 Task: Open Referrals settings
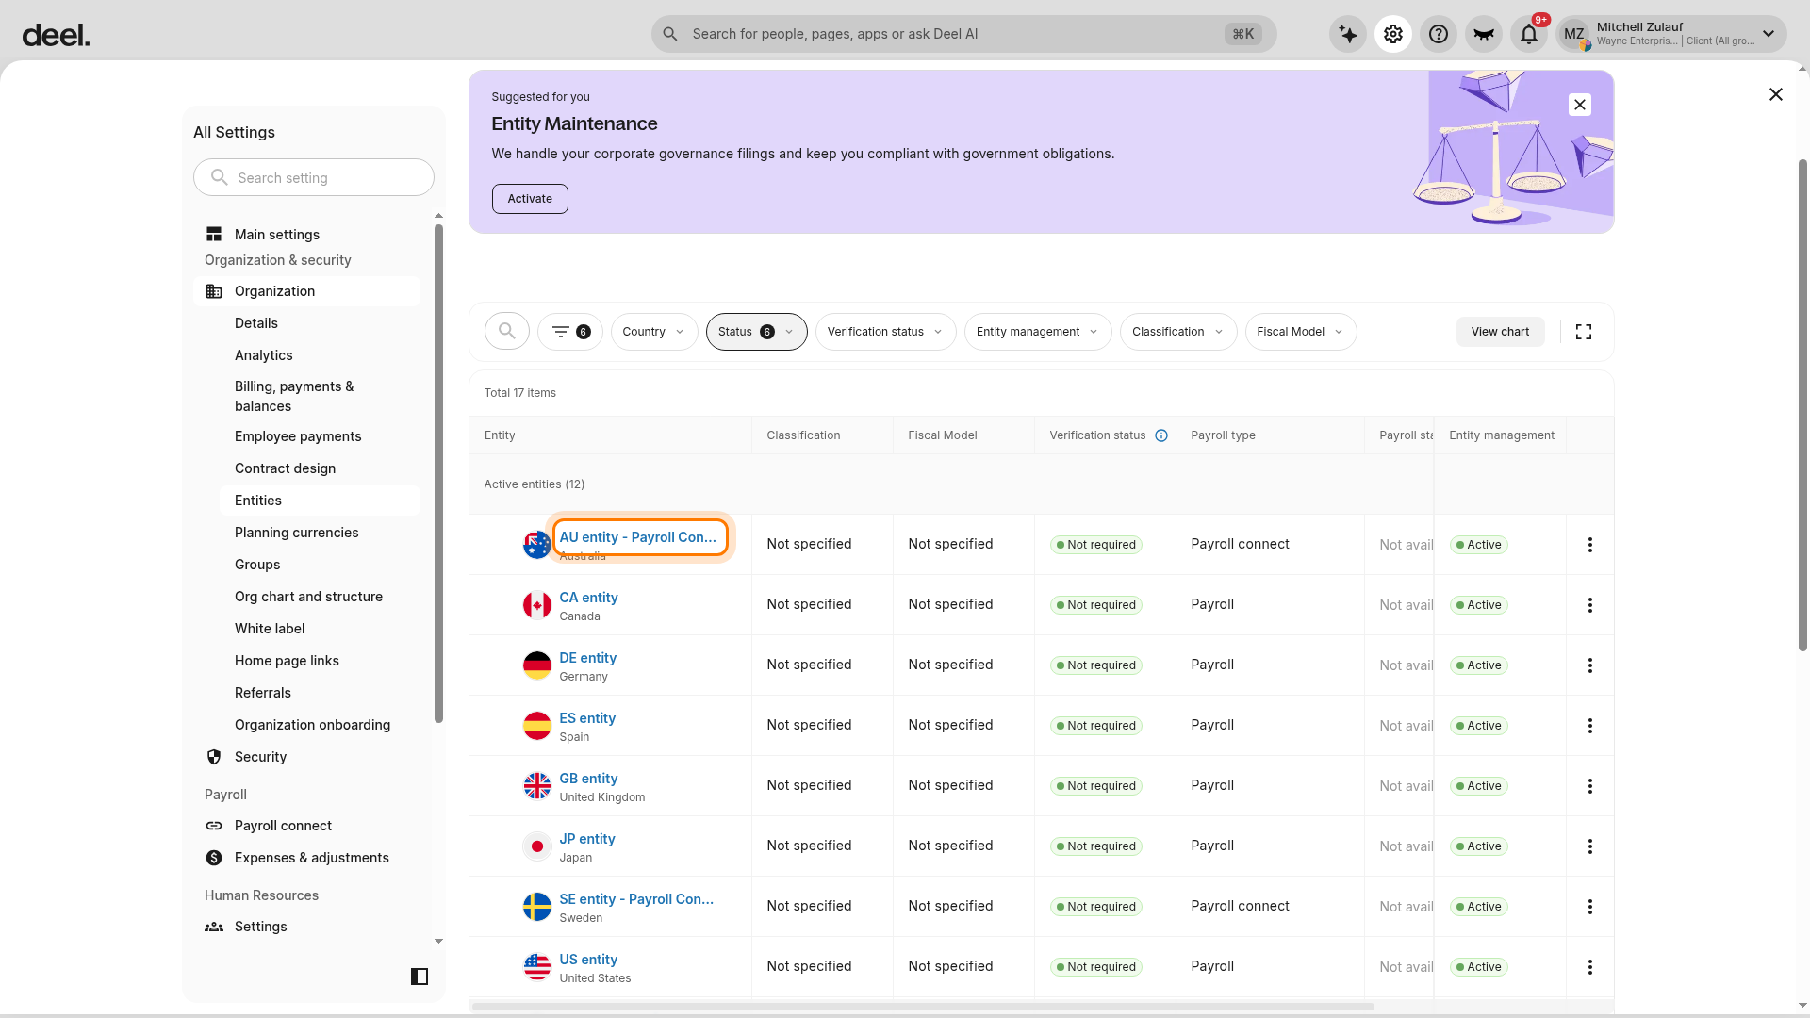coord(321,693)
